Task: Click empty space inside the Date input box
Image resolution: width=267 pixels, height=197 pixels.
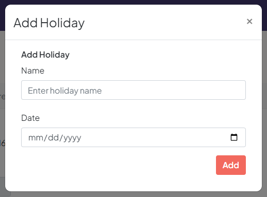Action: pos(155,137)
